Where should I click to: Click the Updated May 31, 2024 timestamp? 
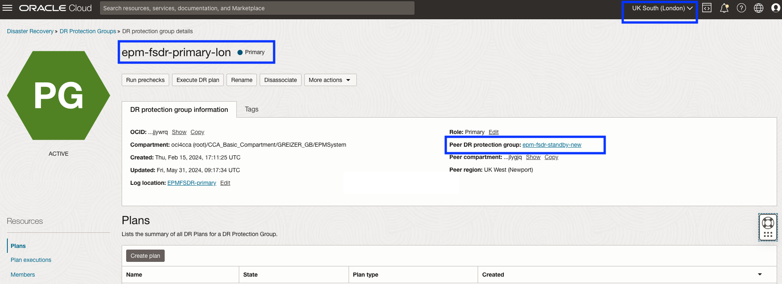[198, 170]
